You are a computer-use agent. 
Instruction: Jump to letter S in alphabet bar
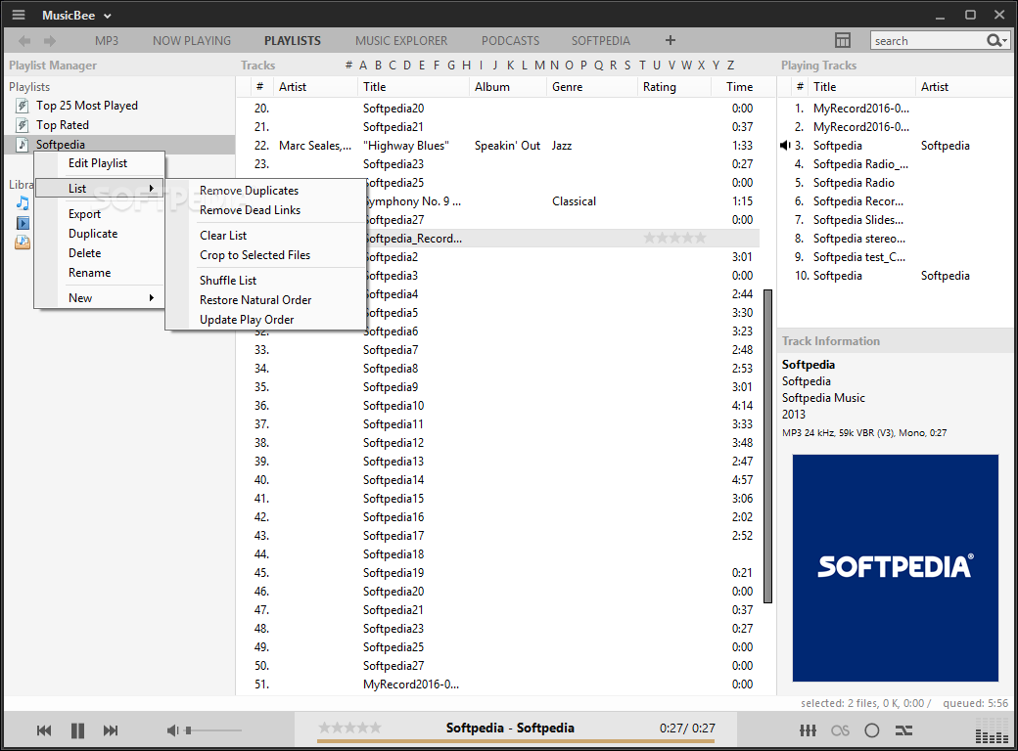[627, 65]
